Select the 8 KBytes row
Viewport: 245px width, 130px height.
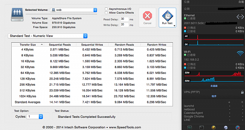tap(92, 56)
